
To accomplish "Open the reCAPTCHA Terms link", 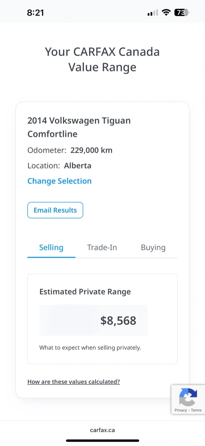I will [196, 410].
